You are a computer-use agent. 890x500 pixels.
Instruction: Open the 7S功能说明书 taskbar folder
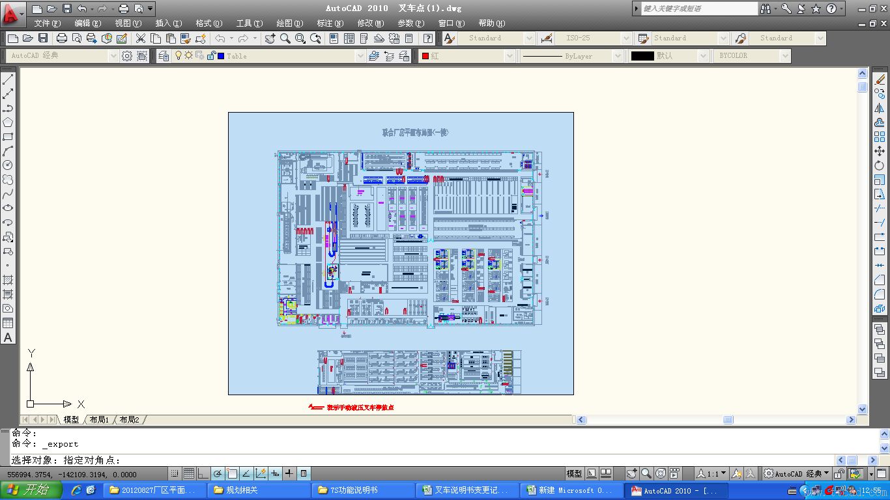tap(362, 490)
